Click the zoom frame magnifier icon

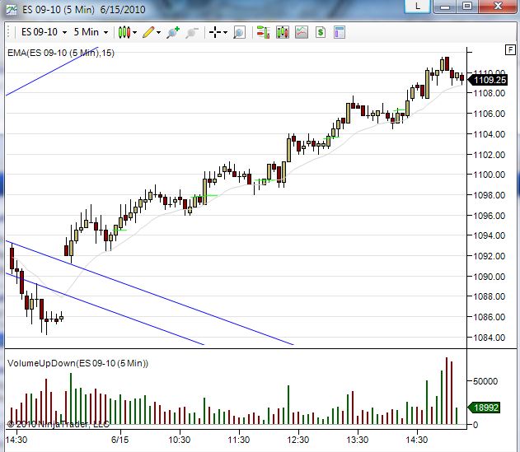(x=239, y=32)
